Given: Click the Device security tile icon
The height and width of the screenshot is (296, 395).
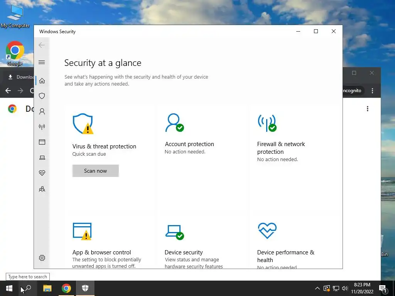Looking at the screenshot, I should pyautogui.click(x=175, y=232).
